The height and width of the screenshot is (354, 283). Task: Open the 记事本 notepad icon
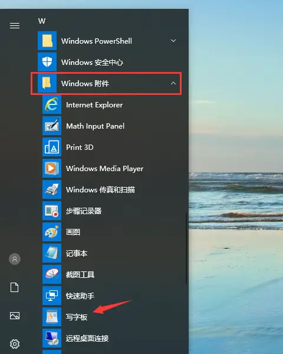[52, 253]
